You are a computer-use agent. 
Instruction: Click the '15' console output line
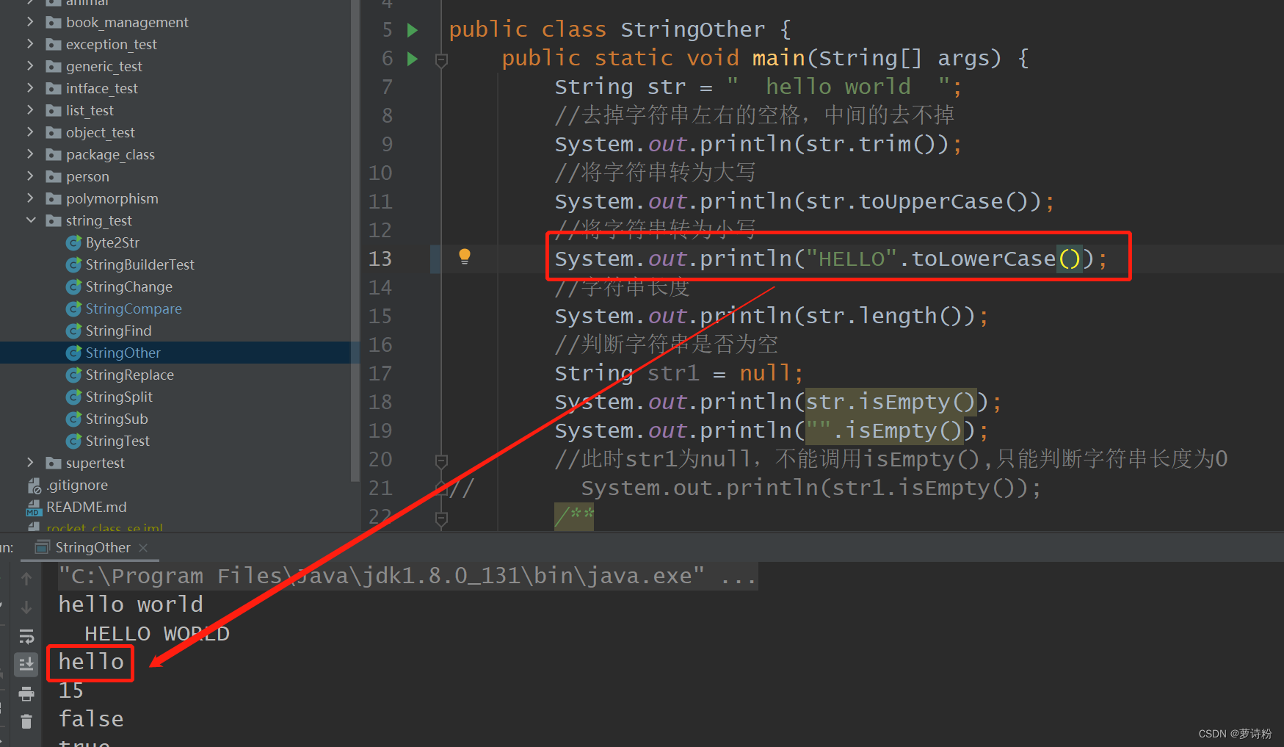(71, 690)
